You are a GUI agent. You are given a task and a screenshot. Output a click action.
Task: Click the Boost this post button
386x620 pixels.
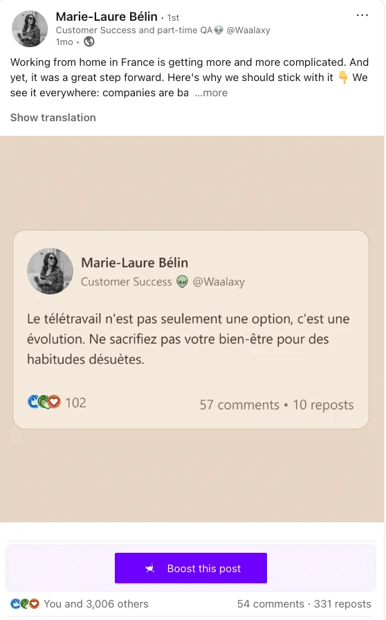191,568
